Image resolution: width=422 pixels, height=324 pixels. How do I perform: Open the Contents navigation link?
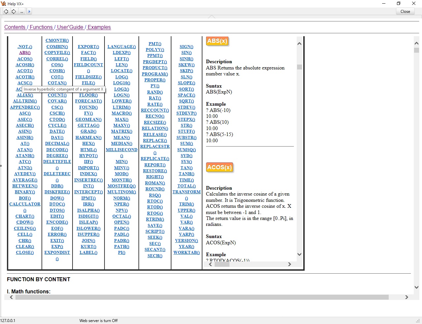[15, 27]
